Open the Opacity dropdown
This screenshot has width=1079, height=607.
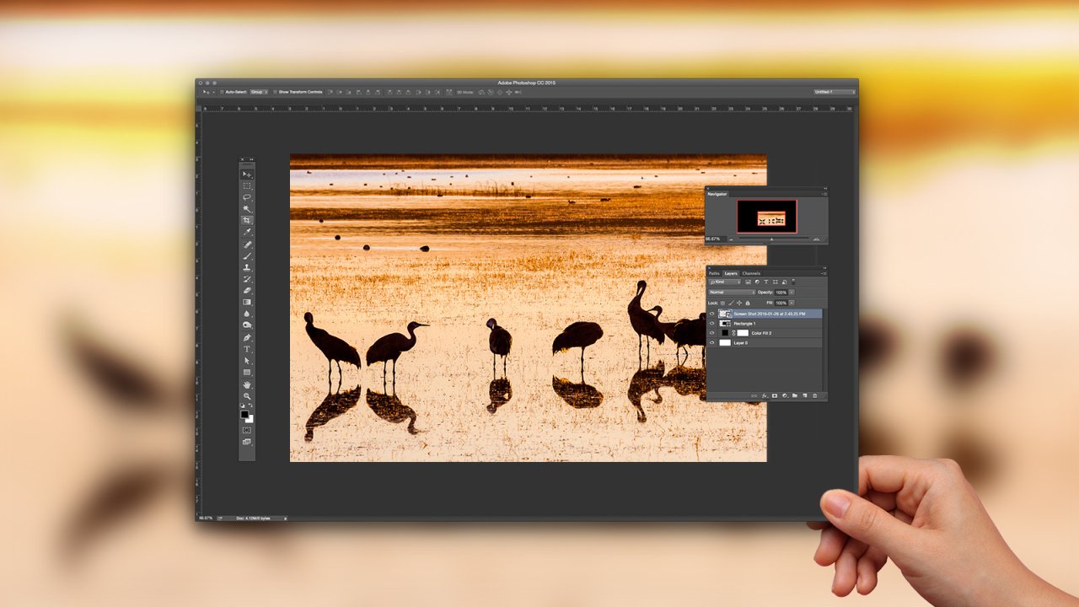(792, 293)
